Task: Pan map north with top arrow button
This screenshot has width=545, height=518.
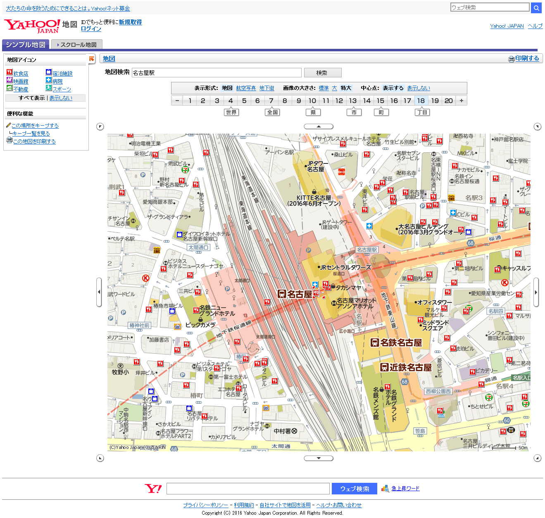Action: (x=319, y=127)
